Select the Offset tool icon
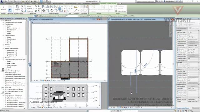The height and width of the screenshot is (112, 200). (48, 7)
